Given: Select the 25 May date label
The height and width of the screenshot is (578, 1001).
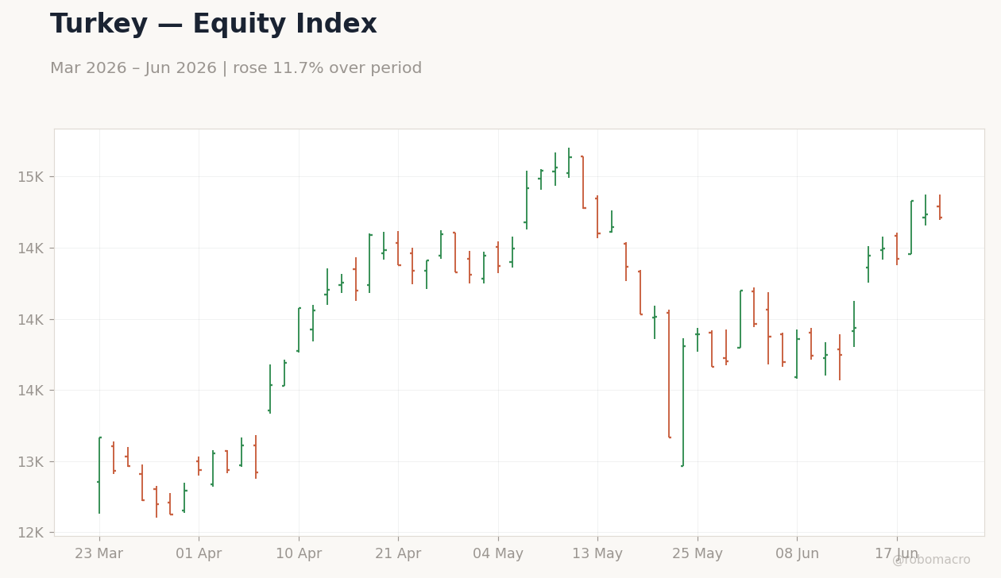Looking at the screenshot, I should 698,554.
